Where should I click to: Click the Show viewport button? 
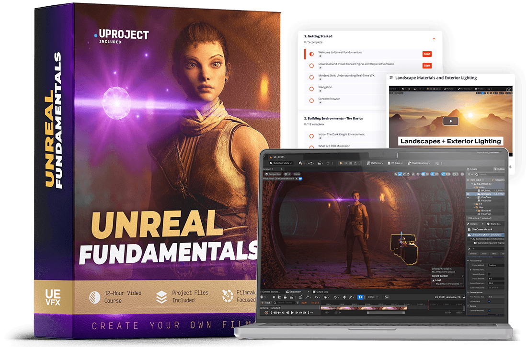pos(297,174)
